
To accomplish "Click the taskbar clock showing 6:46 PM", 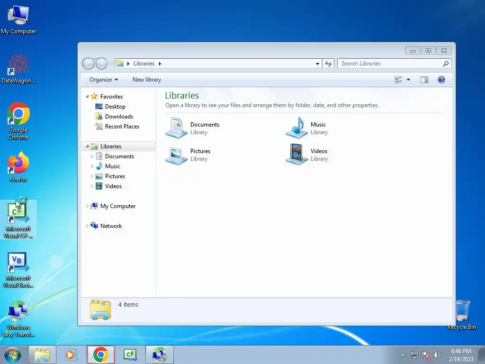I will (x=461, y=355).
